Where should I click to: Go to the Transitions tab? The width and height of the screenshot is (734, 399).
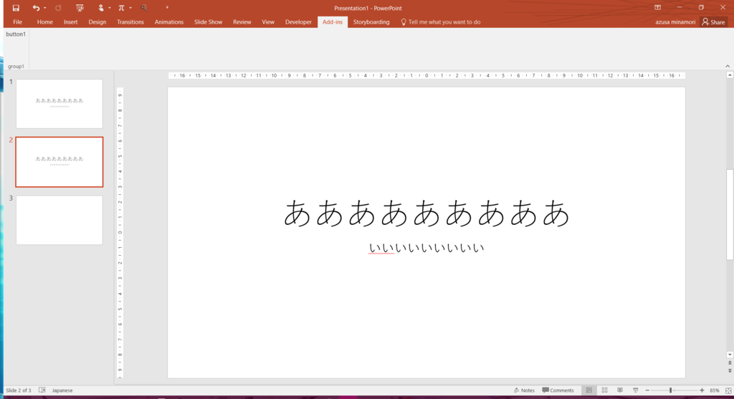click(x=130, y=22)
